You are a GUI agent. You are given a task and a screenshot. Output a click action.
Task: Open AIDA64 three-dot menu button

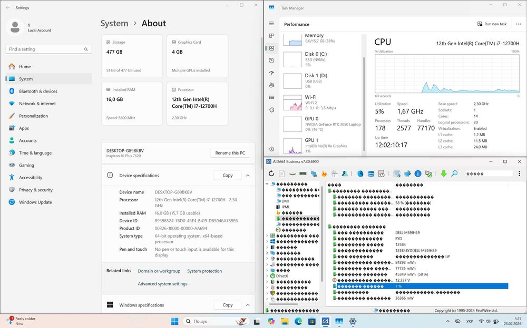click(519, 173)
